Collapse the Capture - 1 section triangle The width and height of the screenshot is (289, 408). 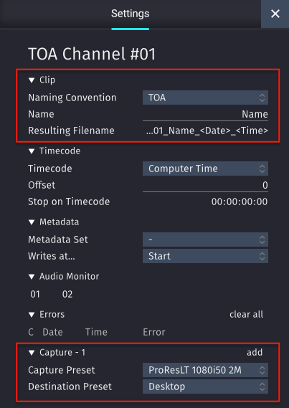click(32, 353)
